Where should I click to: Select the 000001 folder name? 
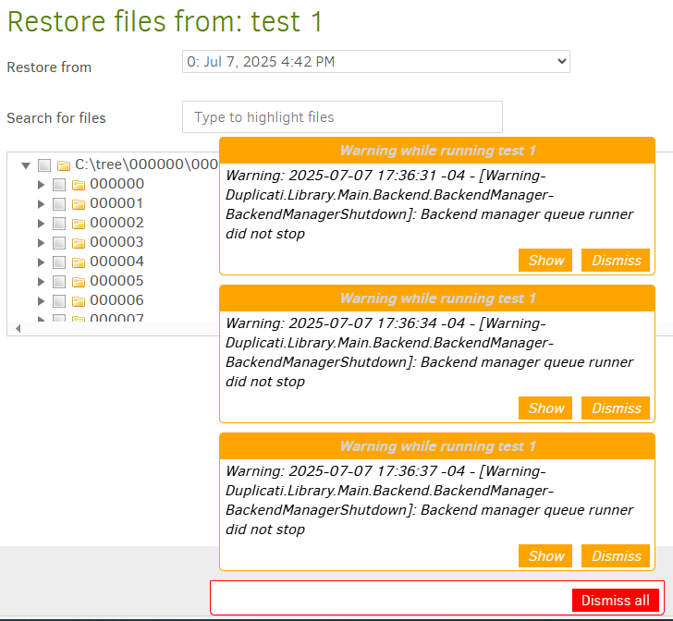(x=116, y=203)
